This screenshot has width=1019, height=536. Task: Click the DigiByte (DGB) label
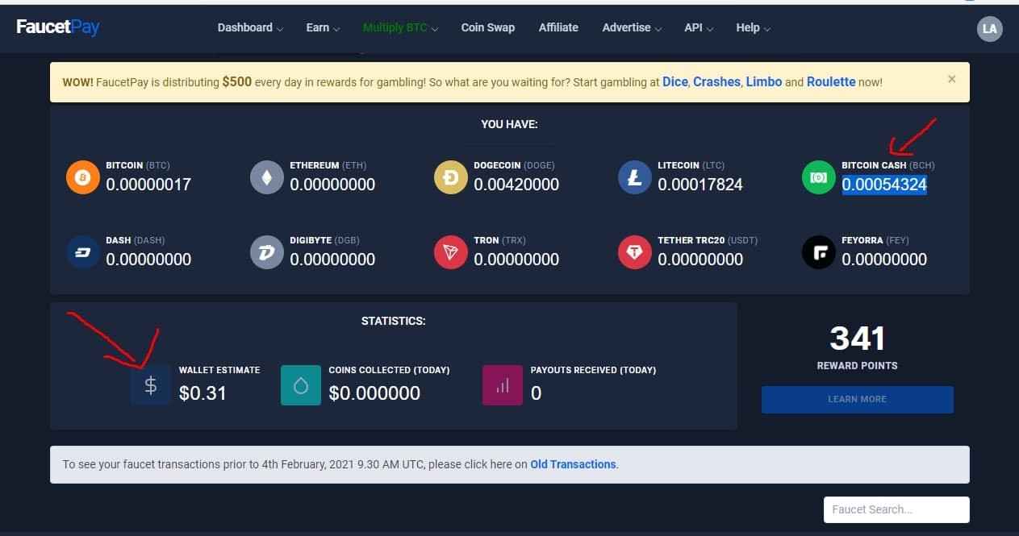coord(324,240)
